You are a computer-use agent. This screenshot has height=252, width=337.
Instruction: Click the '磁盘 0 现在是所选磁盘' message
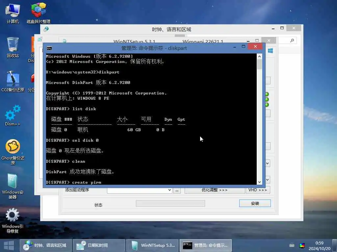click(x=75, y=151)
